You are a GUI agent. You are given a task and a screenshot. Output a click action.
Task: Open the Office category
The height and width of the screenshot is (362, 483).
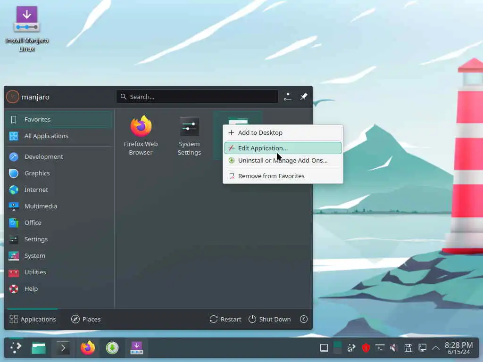(59, 222)
